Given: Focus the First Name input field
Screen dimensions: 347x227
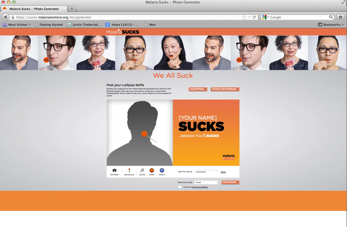Looking at the screenshot, I should point(206,172).
